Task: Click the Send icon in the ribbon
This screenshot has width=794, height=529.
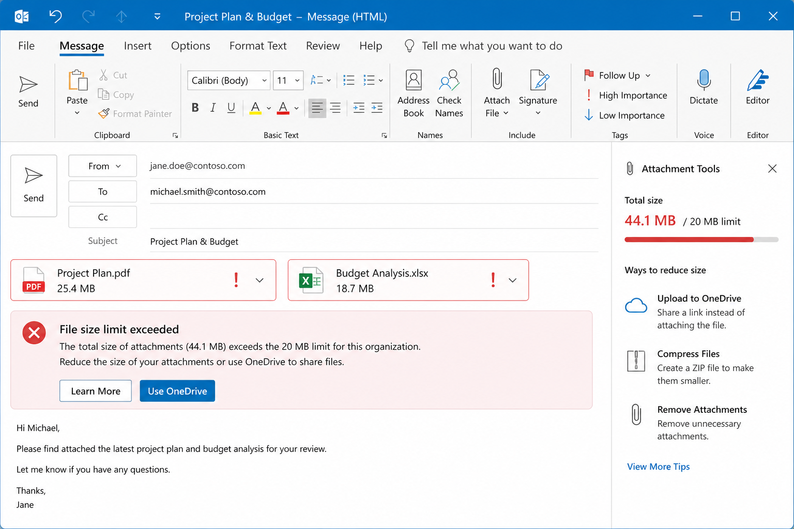Action: click(28, 85)
